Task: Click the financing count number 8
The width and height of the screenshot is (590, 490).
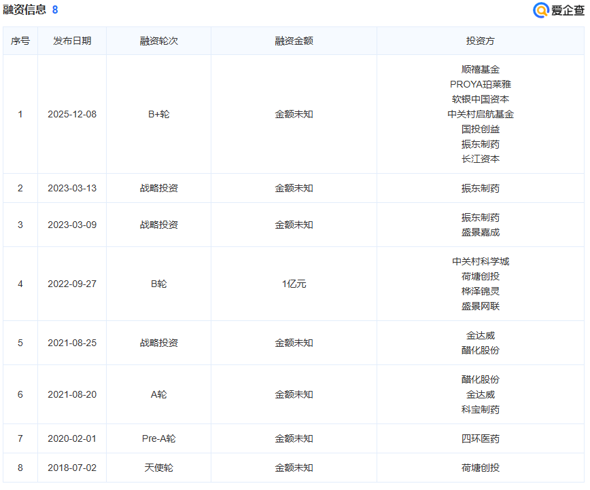Action: (55, 10)
